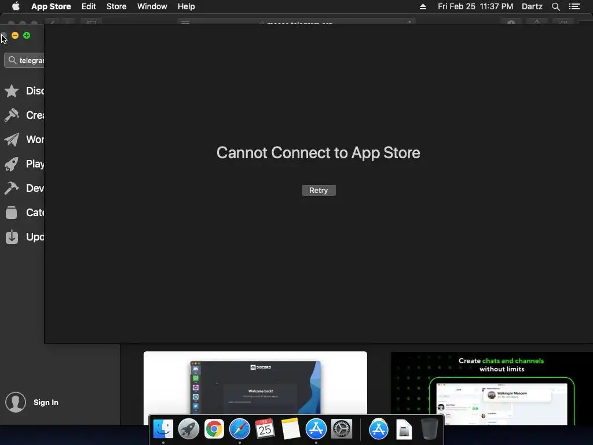Open the Window menu
Screen dimensions: 593x445
point(152,6)
